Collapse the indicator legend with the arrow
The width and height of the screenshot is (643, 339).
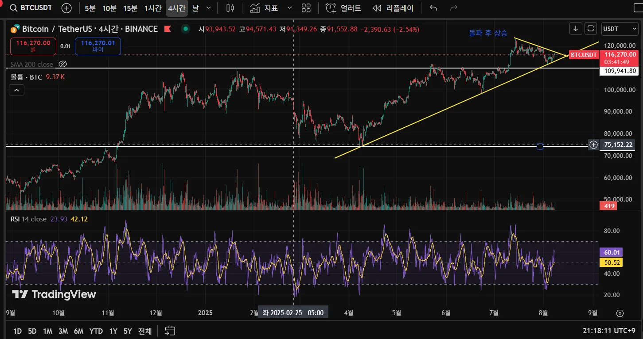[x=16, y=90]
